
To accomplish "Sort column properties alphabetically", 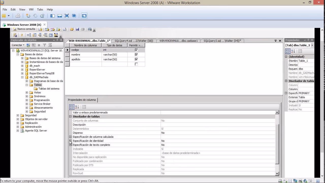I will coord(77,107).
